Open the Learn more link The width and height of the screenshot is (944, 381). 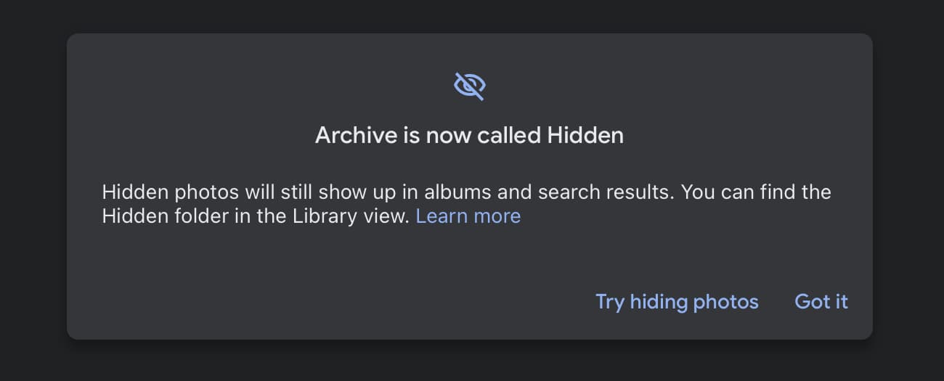[x=468, y=216]
